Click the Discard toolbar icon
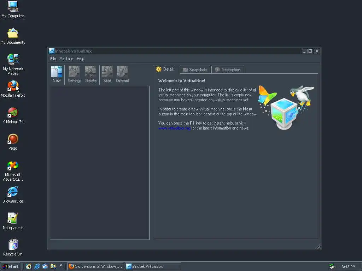 point(123,74)
